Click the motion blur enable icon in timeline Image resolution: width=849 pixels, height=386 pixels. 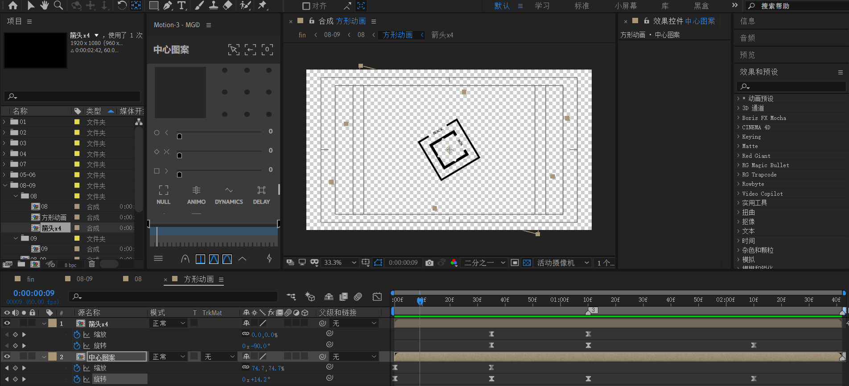[x=358, y=297]
